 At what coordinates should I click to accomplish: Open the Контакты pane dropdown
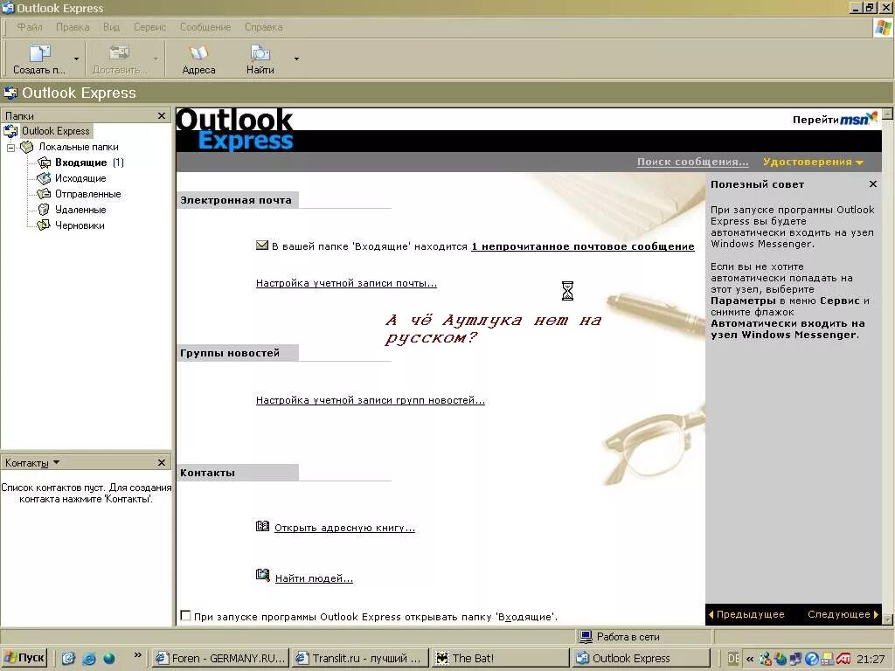pyautogui.click(x=56, y=462)
